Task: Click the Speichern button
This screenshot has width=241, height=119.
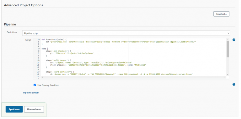Action: coord(14,109)
